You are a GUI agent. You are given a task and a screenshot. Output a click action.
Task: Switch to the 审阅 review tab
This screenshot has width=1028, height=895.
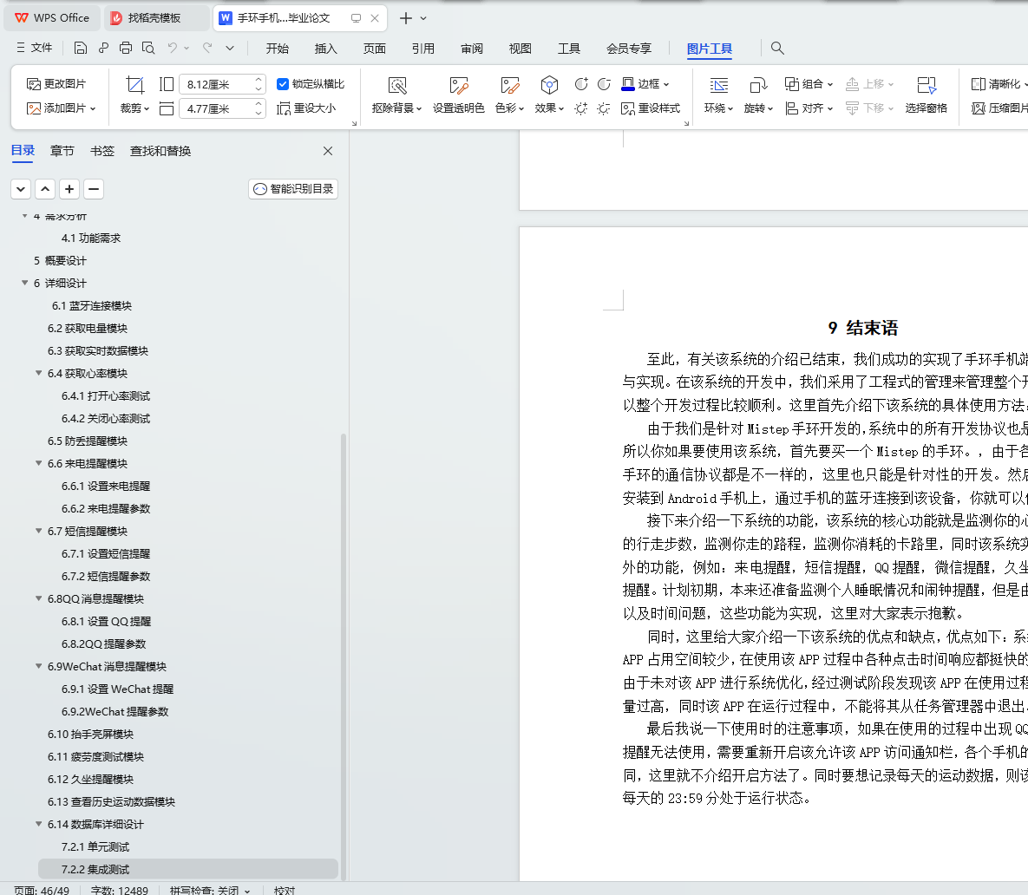click(x=471, y=49)
